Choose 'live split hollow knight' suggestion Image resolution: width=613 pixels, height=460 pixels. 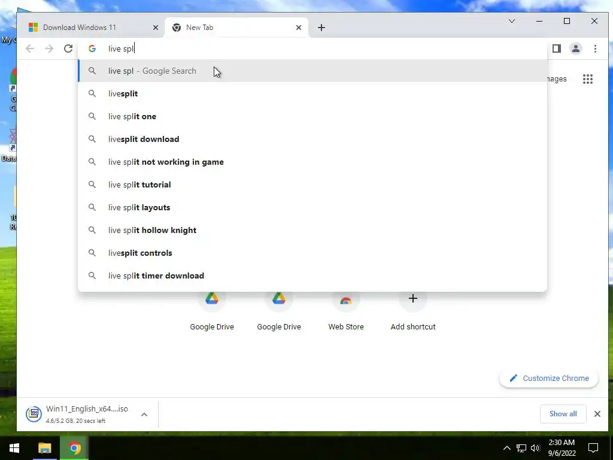[312, 230]
